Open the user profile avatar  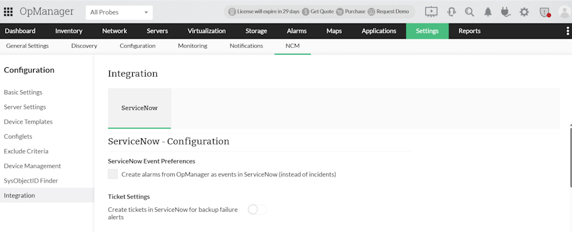coord(565,12)
